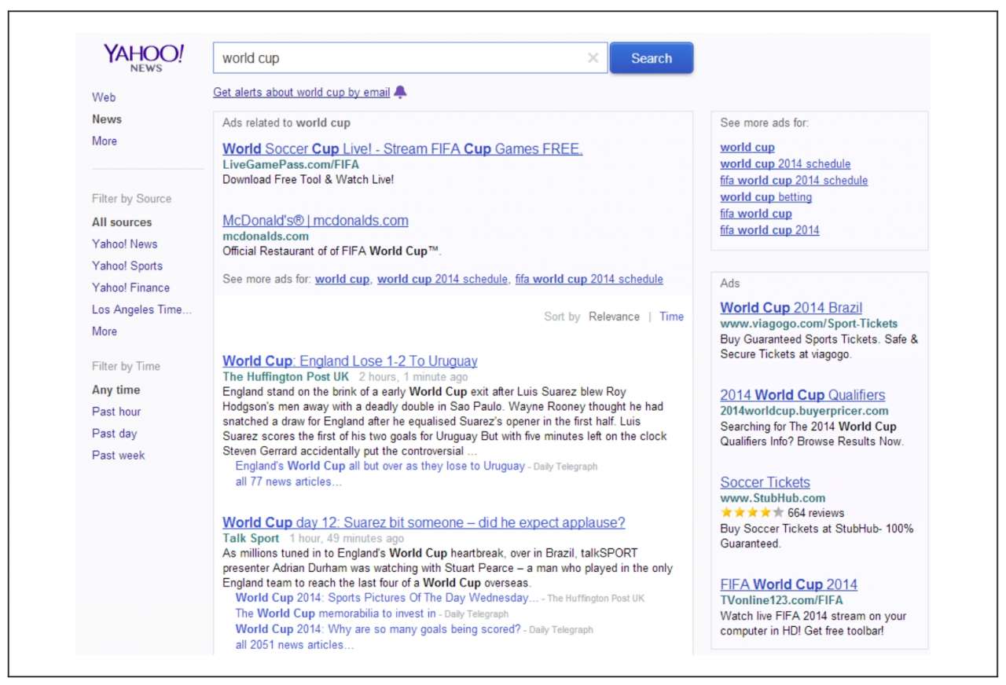The height and width of the screenshot is (685, 1006).
Task: Filter by Yahoo! Finance source
Action: [130, 288]
